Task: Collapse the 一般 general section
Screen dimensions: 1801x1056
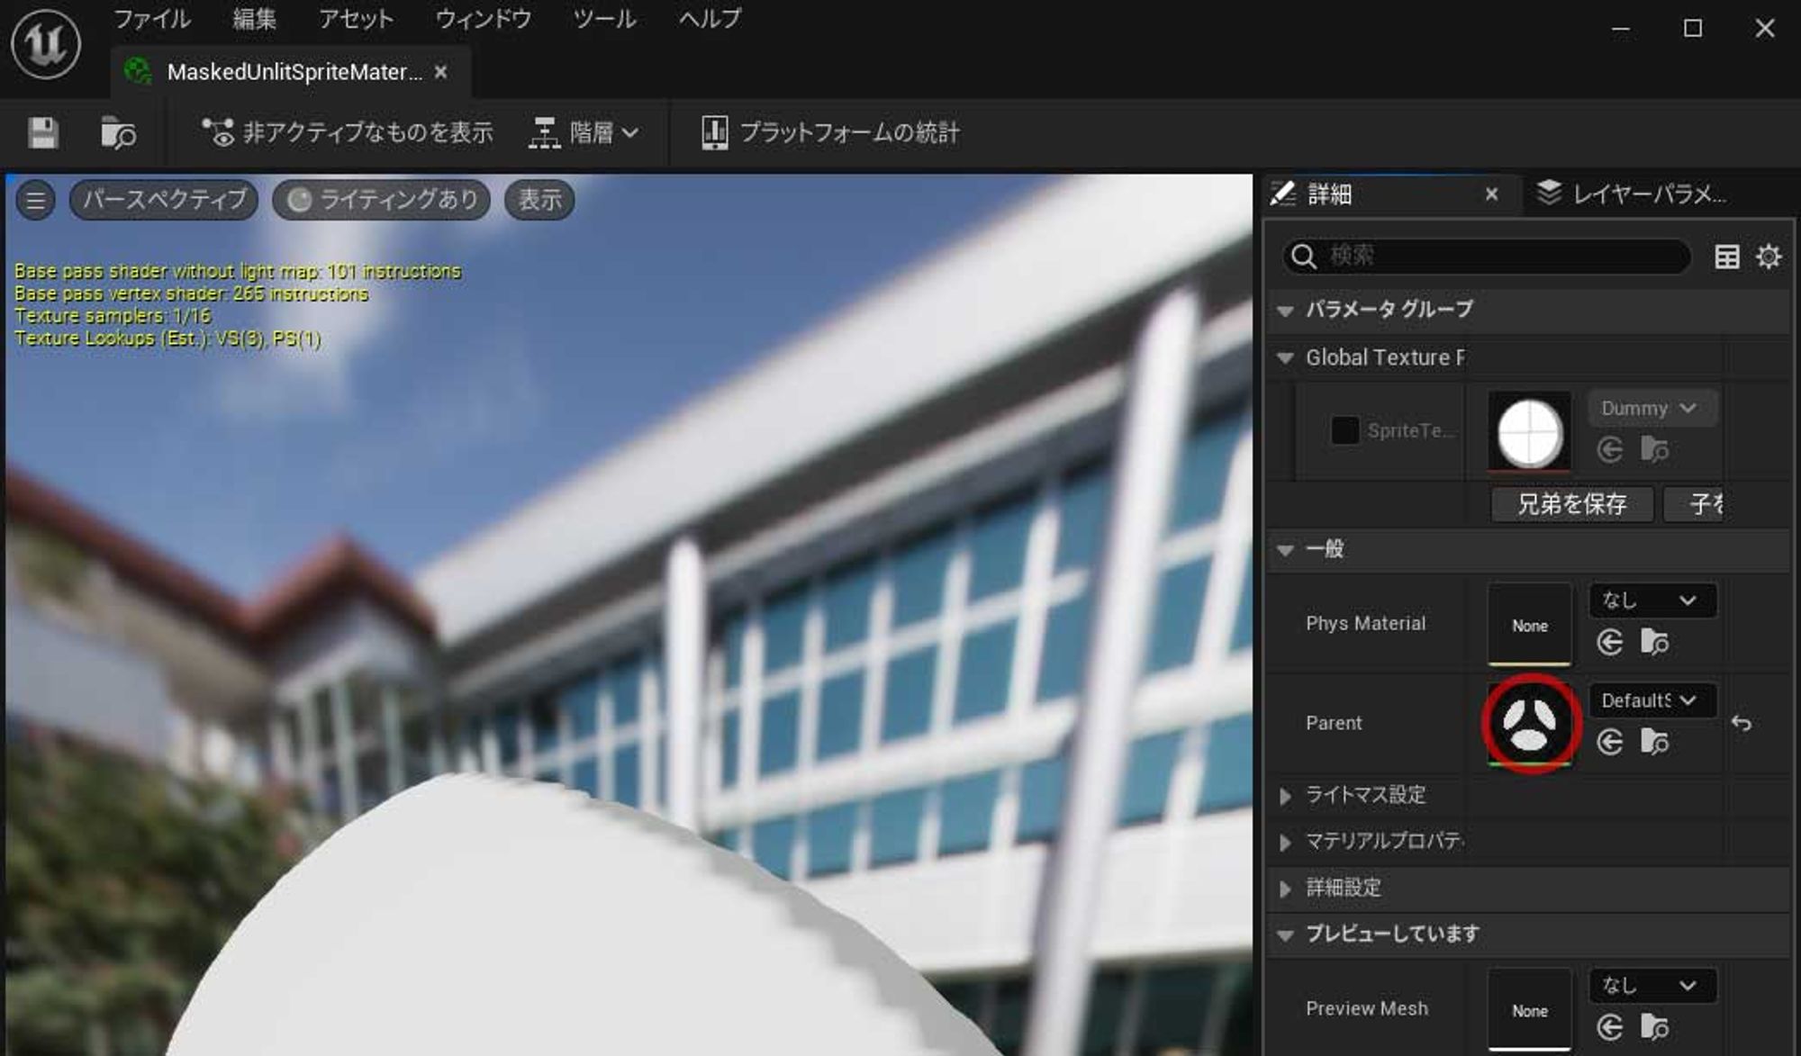Action: point(1285,550)
